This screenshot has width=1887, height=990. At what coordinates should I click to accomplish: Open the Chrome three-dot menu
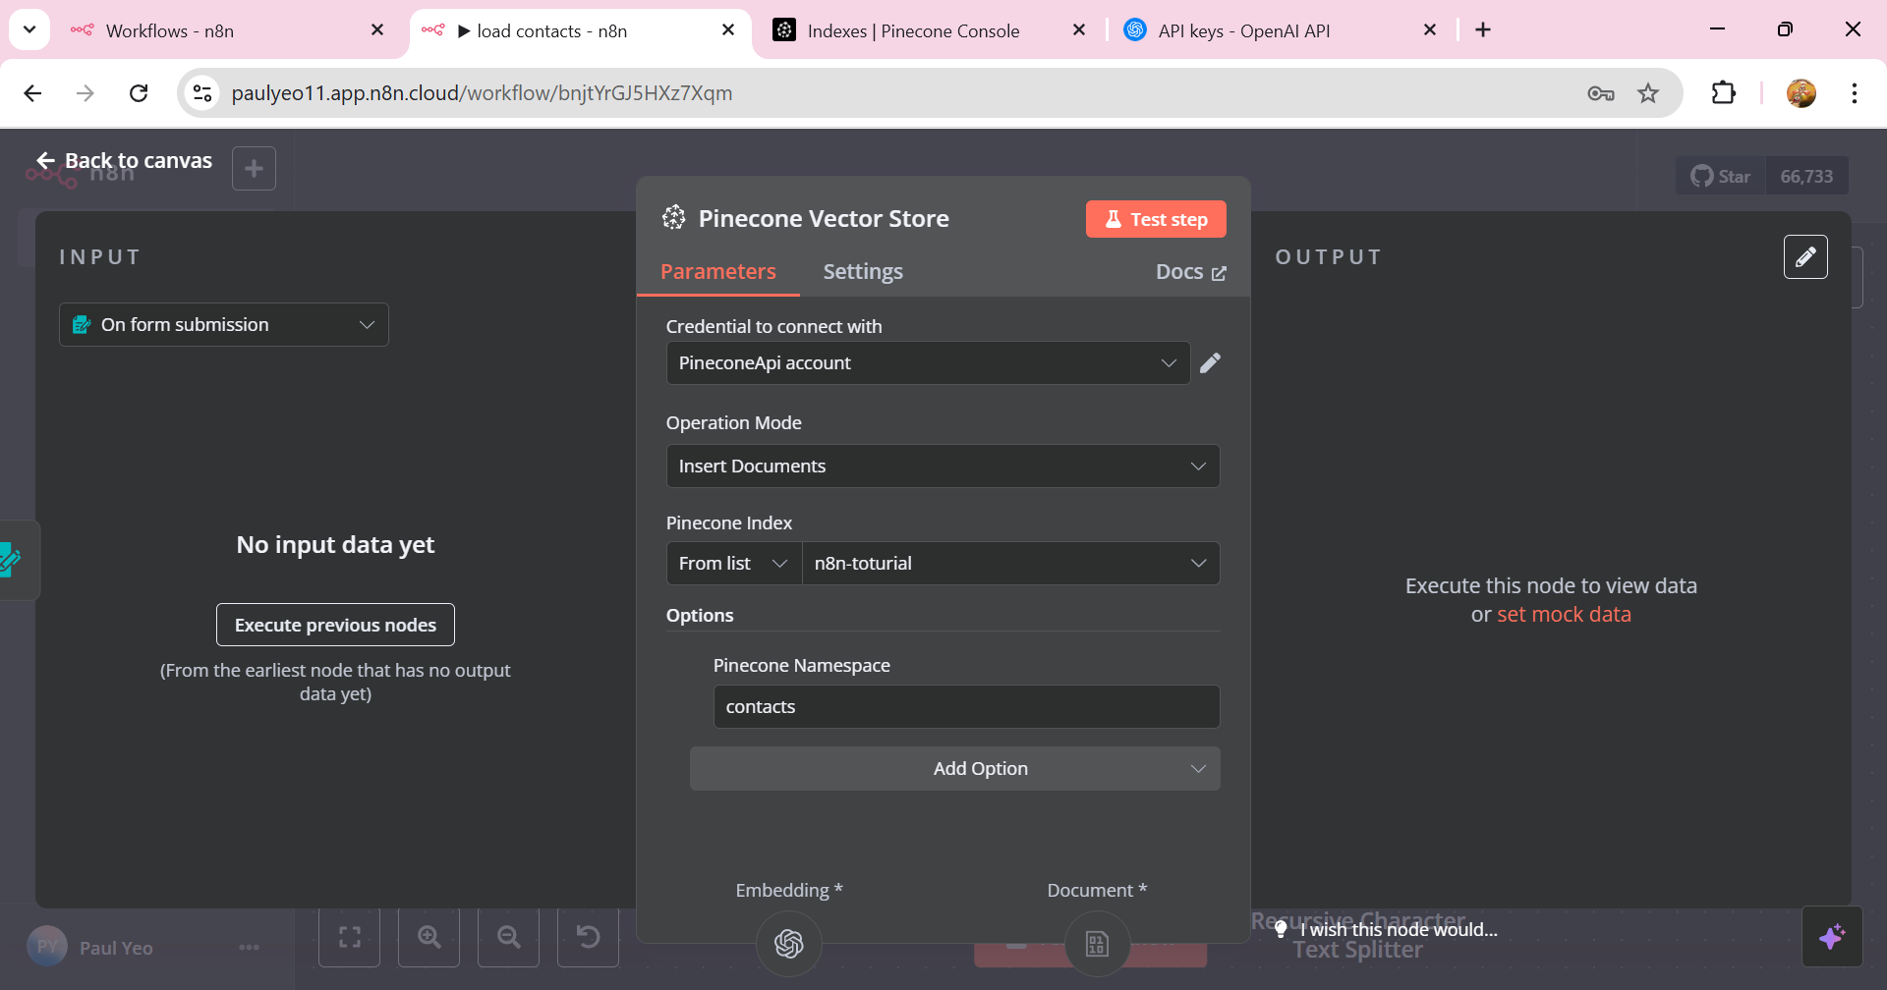click(x=1855, y=93)
